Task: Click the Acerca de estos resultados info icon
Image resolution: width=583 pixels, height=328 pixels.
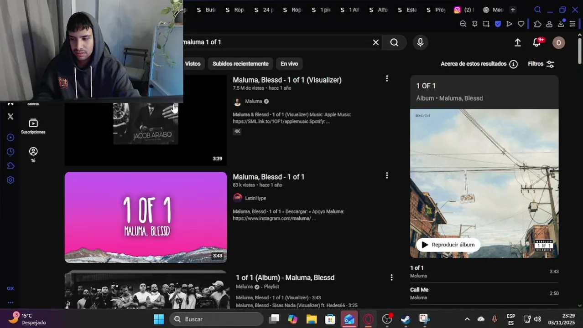Action: (x=513, y=64)
